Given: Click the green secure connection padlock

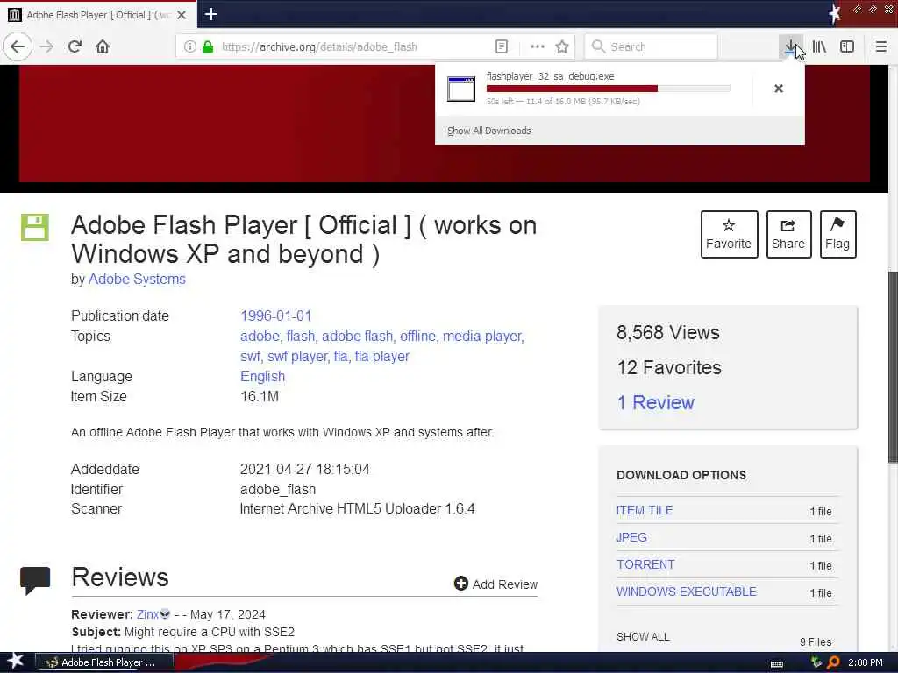Looking at the screenshot, I should 208,46.
